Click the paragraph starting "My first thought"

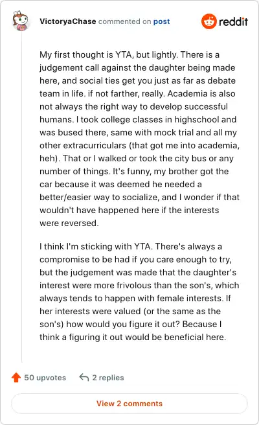[139, 139]
